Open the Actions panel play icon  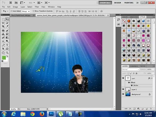(x=119, y=24)
